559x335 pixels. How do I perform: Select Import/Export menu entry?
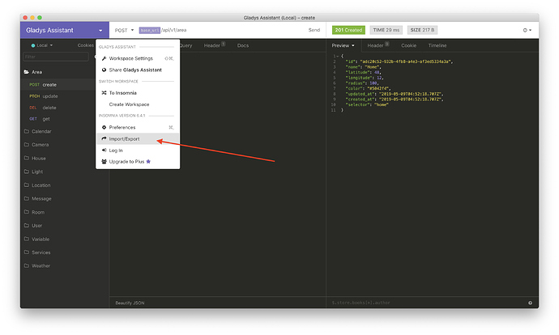pyautogui.click(x=138, y=139)
